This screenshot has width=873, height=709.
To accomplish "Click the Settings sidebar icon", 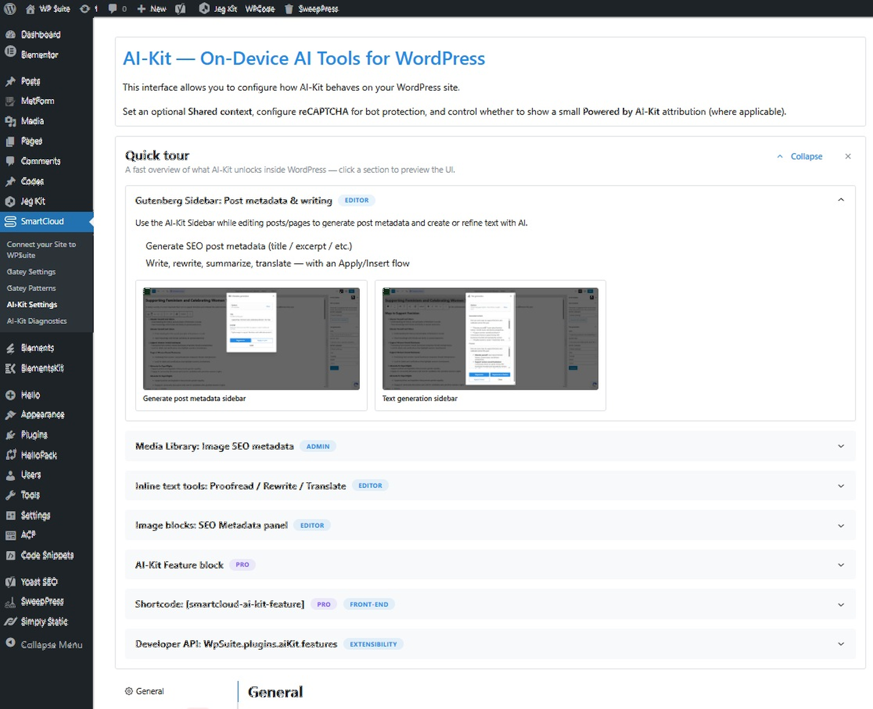I will pos(10,515).
